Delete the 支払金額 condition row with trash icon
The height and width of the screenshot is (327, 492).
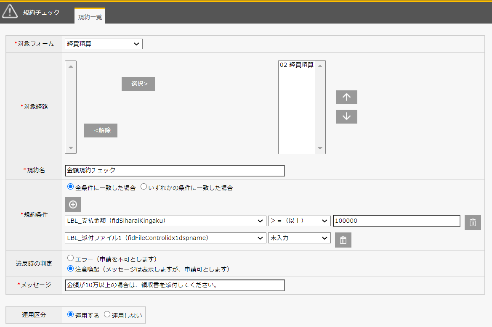(473, 222)
